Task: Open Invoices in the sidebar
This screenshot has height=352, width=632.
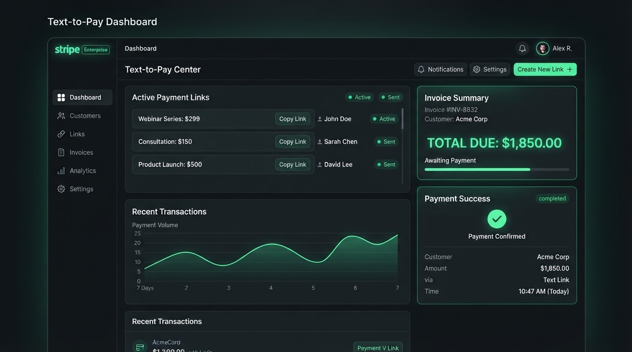Action: pos(82,152)
